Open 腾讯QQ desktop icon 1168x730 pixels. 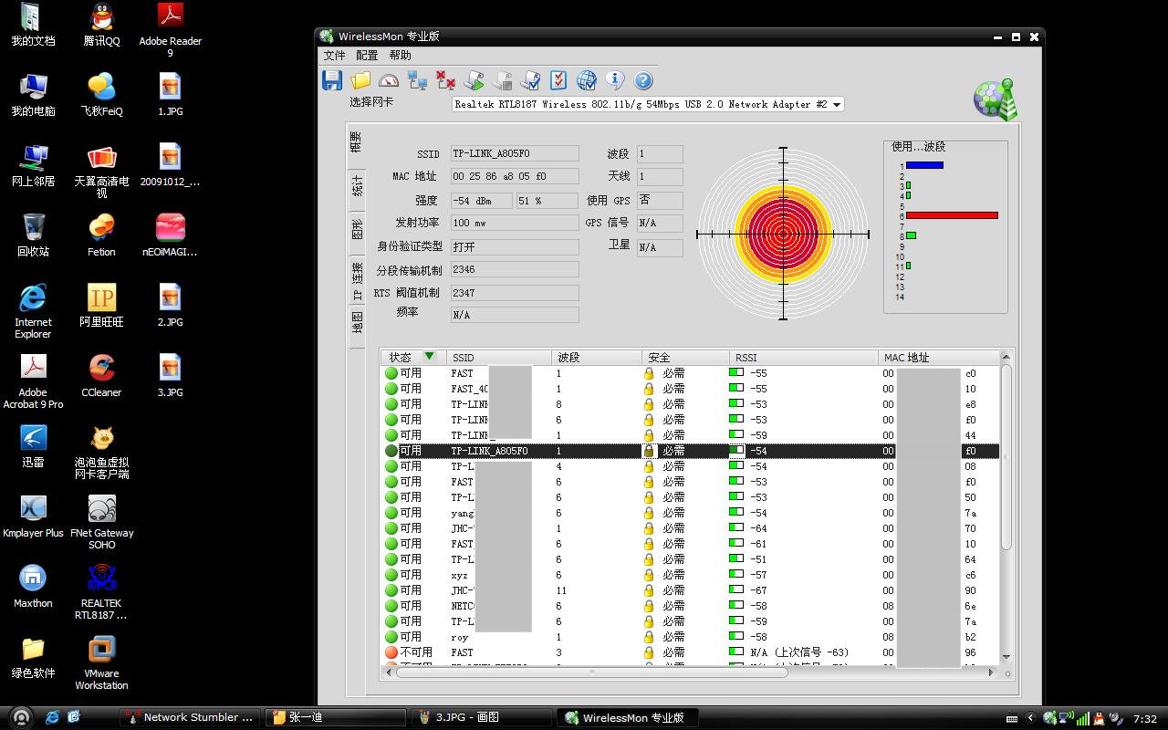(101, 25)
